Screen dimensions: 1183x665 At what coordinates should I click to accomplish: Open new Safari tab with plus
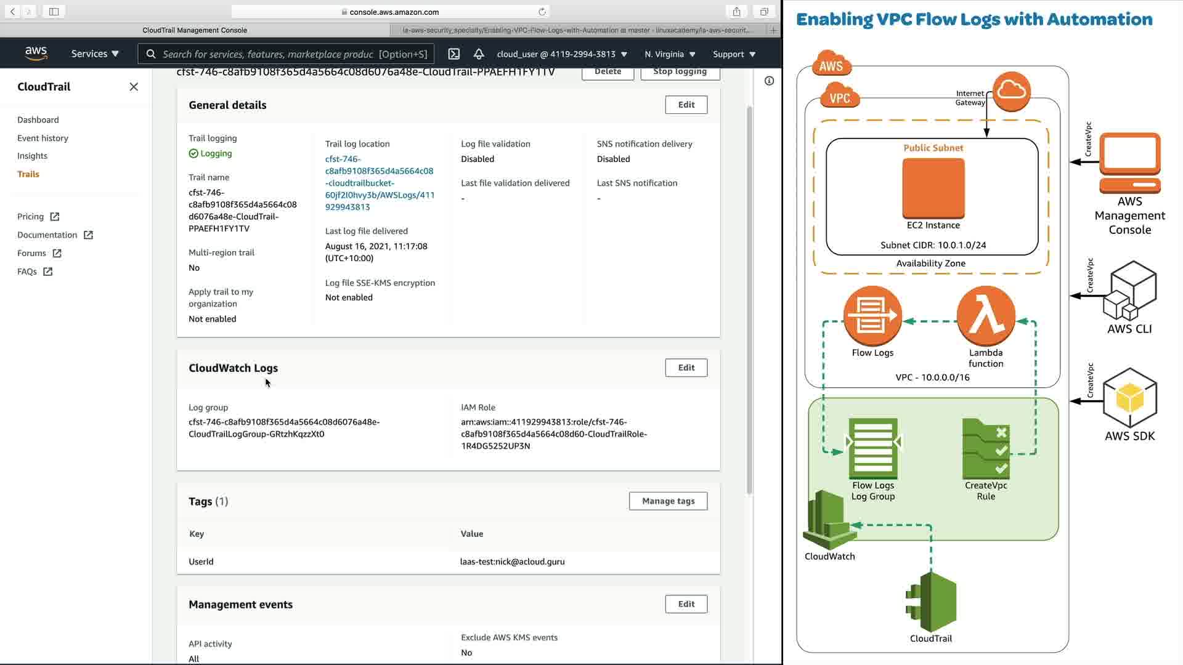pyautogui.click(x=773, y=30)
